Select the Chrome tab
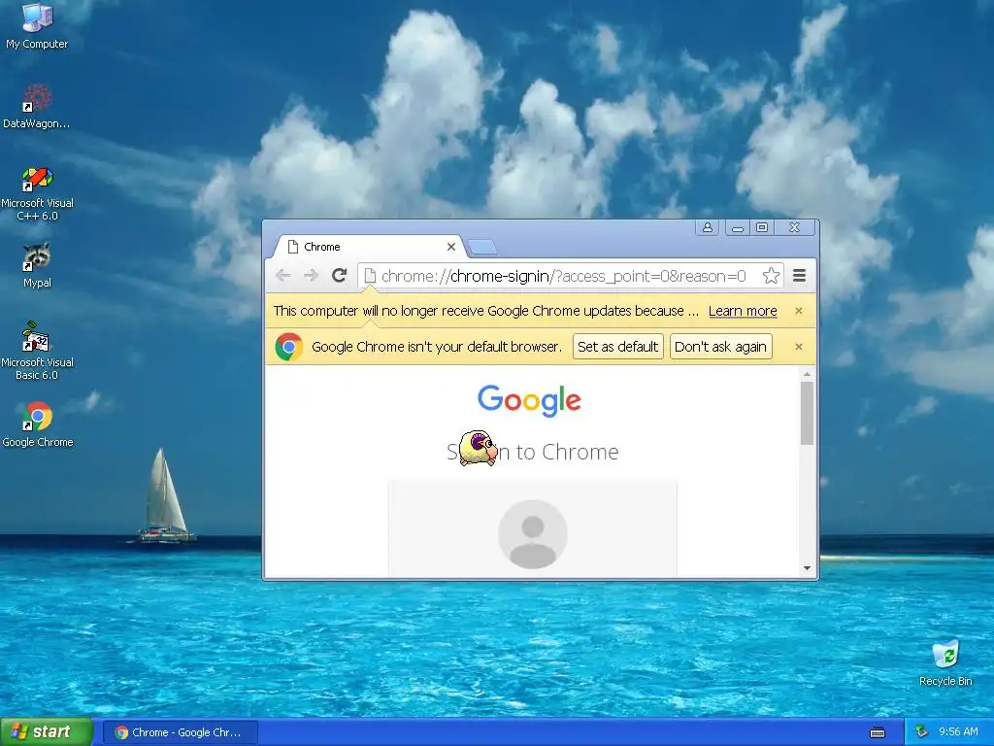994x746 pixels. 370,247
